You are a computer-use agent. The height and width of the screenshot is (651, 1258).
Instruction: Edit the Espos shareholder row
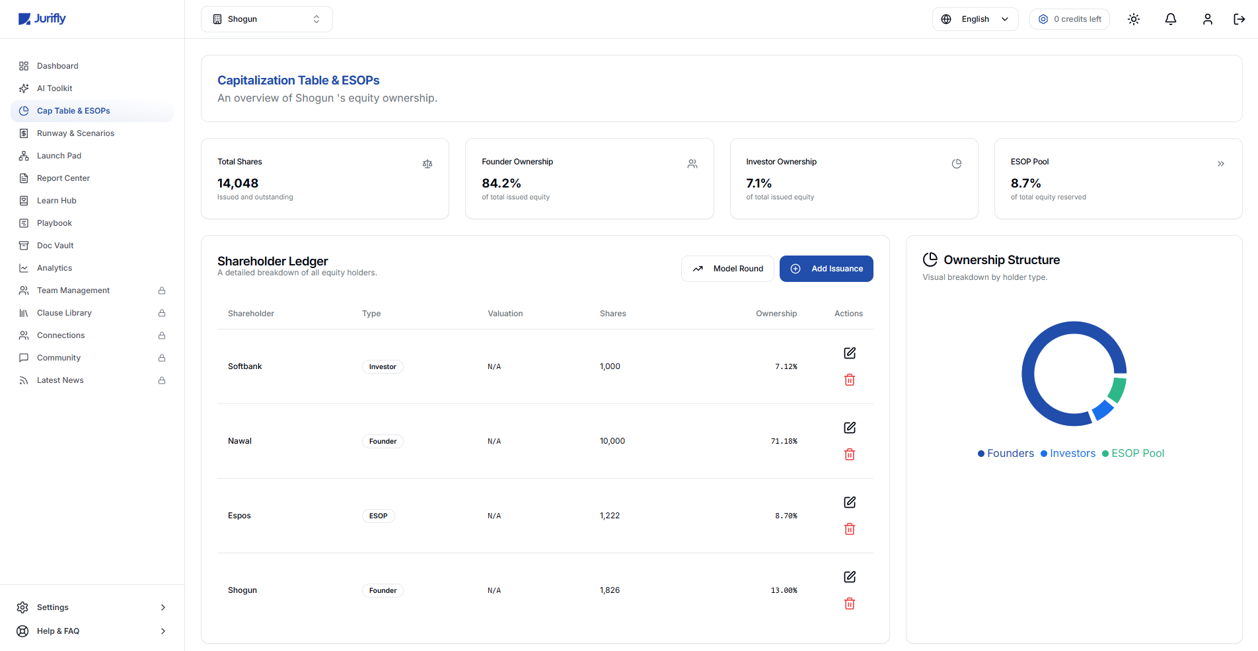850,502
